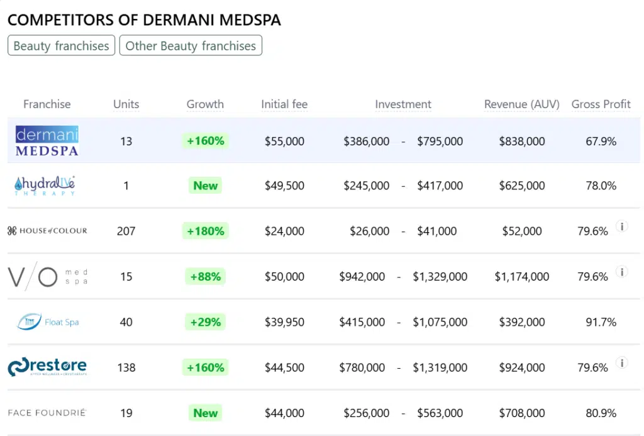This screenshot has width=644, height=436.
Task: Sort by the Investment column header
Action: pos(403,104)
